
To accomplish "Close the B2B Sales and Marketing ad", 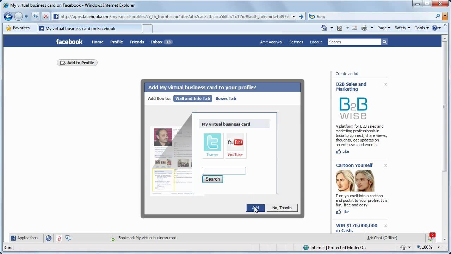I will pyautogui.click(x=385, y=84).
